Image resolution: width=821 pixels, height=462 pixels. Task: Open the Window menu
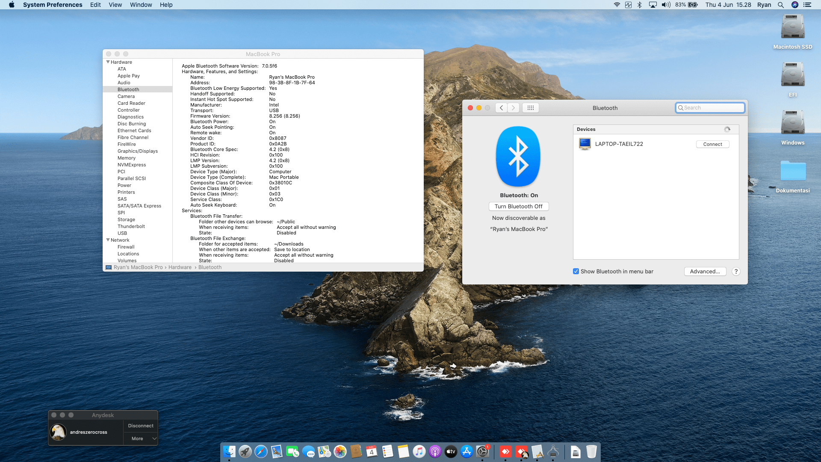(x=141, y=5)
